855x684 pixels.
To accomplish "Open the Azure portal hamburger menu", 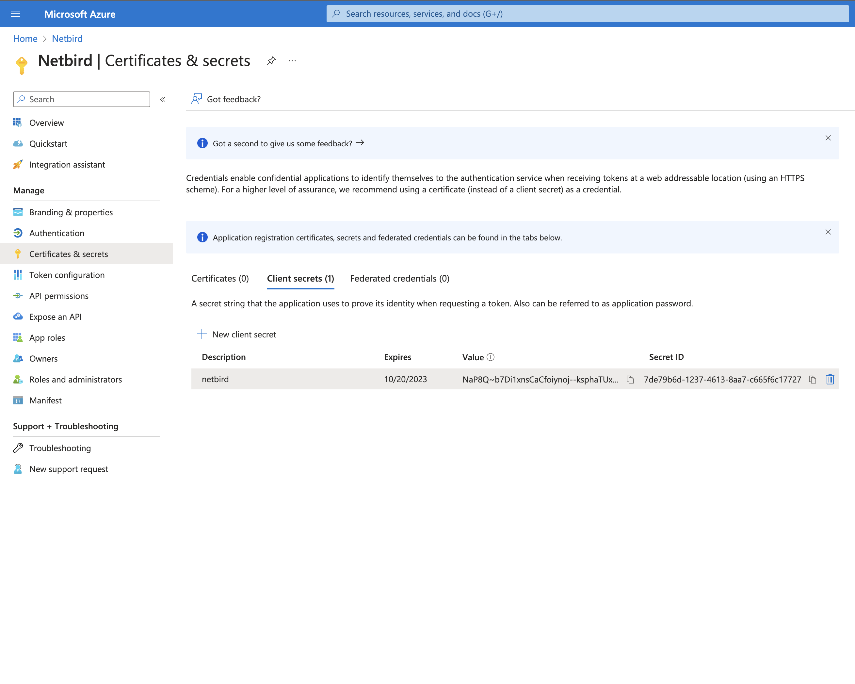I will click(x=15, y=14).
